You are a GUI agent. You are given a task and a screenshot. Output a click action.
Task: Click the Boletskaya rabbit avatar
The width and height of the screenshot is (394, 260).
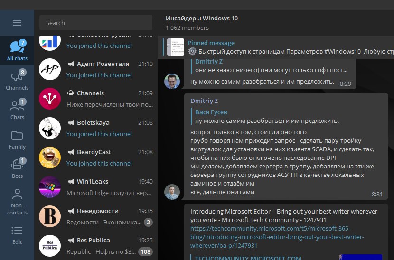[50, 128]
